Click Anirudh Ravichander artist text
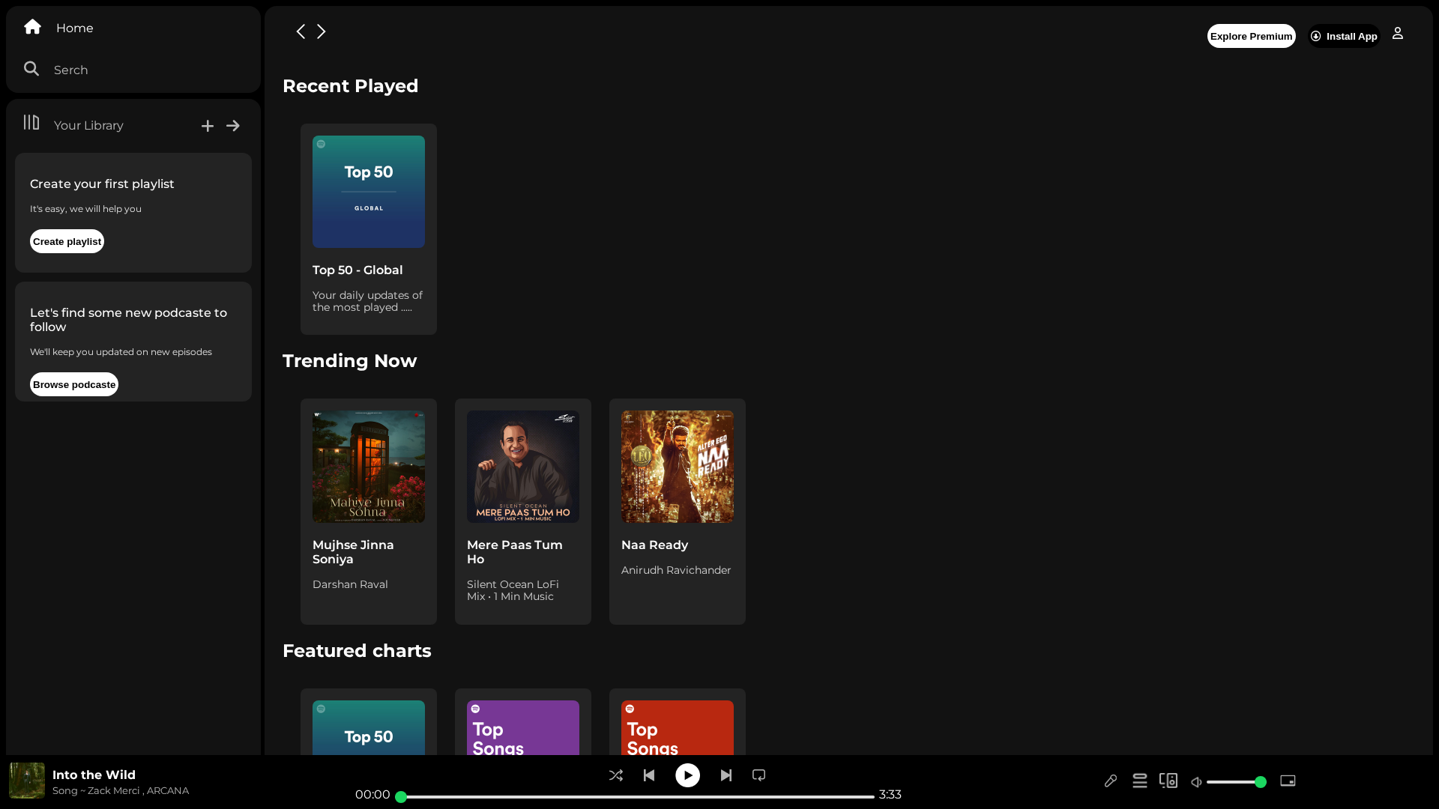The width and height of the screenshot is (1439, 809). [676, 570]
